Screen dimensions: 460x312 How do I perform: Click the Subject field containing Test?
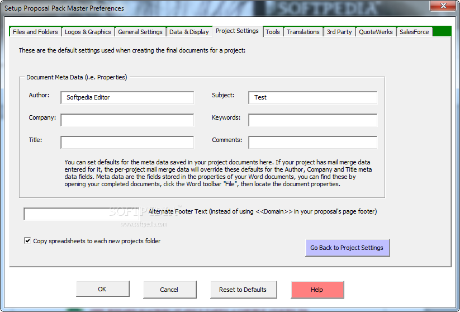[x=313, y=97]
